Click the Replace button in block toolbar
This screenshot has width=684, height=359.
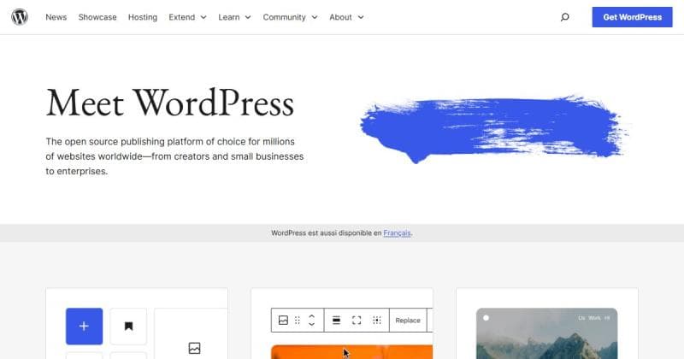(x=408, y=321)
